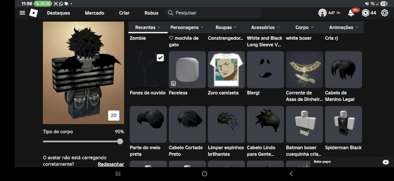Image resolution: width=394 pixels, height=181 pixels.
Task: Open the hamburger navigation menu
Action: (x=22, y=13)
